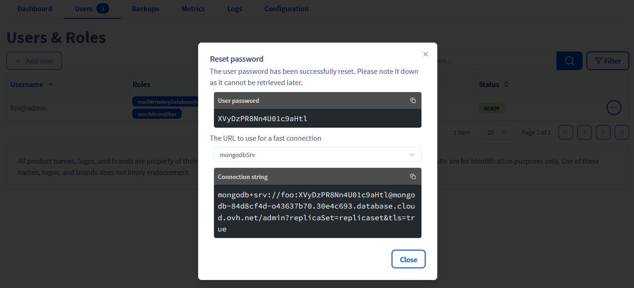The width and height of the screenshot is (634, 288).
Task: Open the 25 items per page dropdown
Action: coord(498,132)
